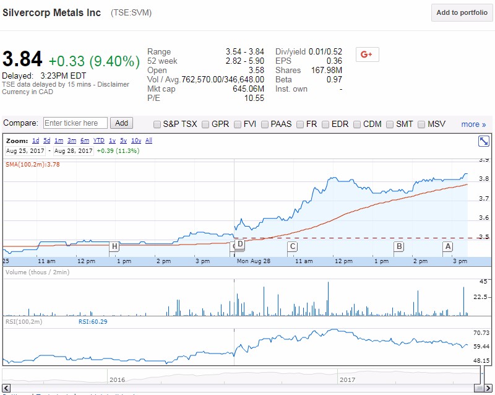This screenshot has width=495, height=395.
Task: Click the Mon Aug 28 axis label
Action: [254, 261]
